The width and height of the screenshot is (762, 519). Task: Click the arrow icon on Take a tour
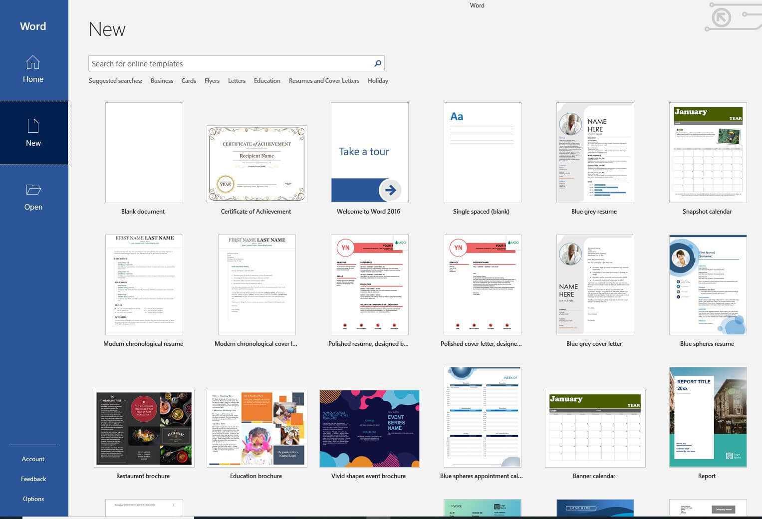pyautogui.click(x=390, y=190)
